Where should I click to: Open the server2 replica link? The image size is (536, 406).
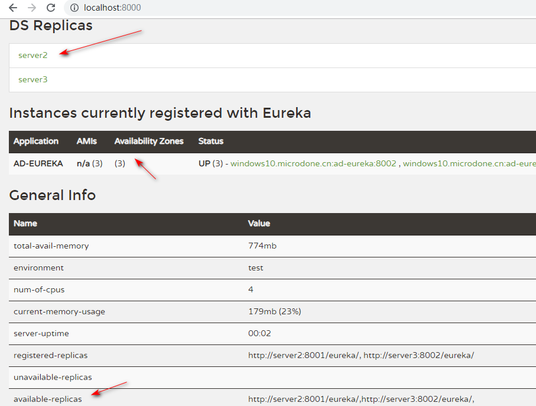[x=33, y=55]
